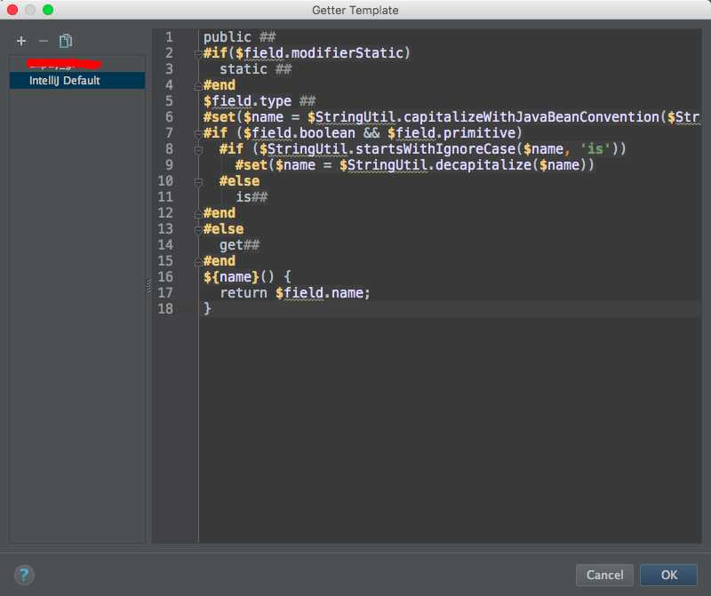Click '$field.primitive' on line 7
Viewport: 711px width, 596px height.
pos(451,133)
